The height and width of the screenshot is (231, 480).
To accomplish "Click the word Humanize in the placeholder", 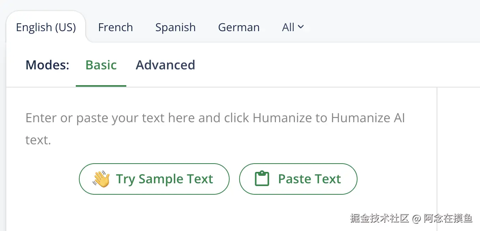I will click(x=277, y=118).
